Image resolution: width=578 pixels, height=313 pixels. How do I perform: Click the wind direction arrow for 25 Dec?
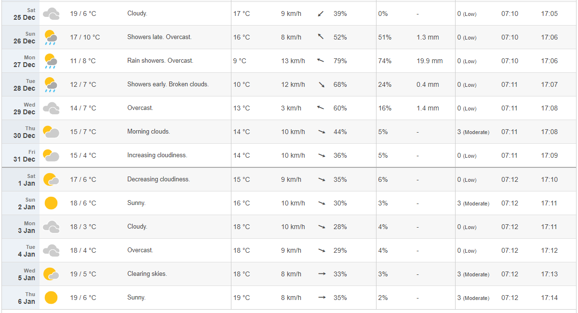[x=321, y=14]
